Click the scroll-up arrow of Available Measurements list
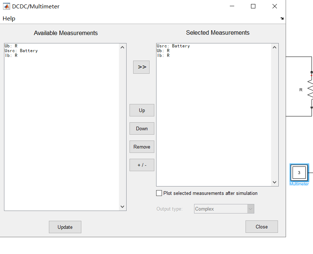This screenshot has width=313, height=254. (x=122, y=47)
